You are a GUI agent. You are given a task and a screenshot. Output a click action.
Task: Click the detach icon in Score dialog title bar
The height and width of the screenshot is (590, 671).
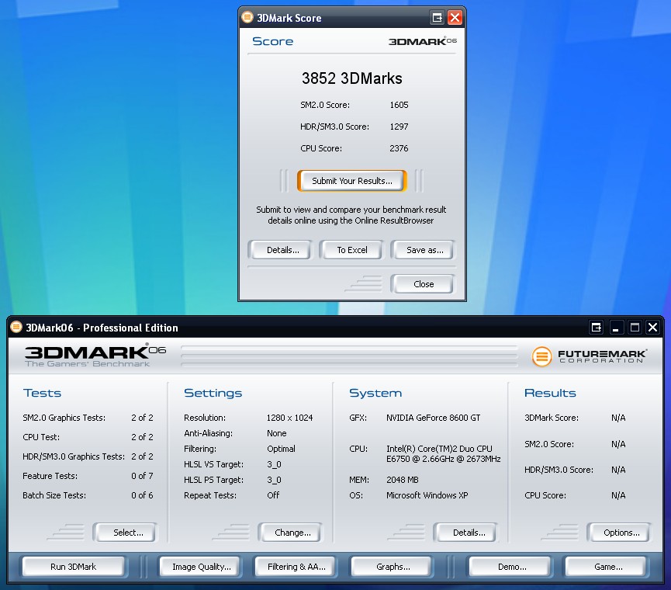tap(438, 18)
